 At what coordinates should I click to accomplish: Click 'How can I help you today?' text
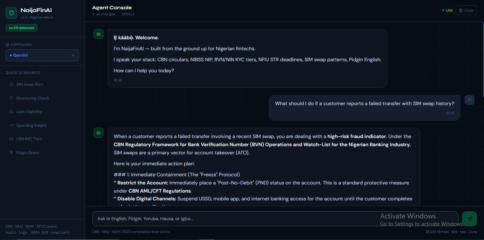pos(144,70)
